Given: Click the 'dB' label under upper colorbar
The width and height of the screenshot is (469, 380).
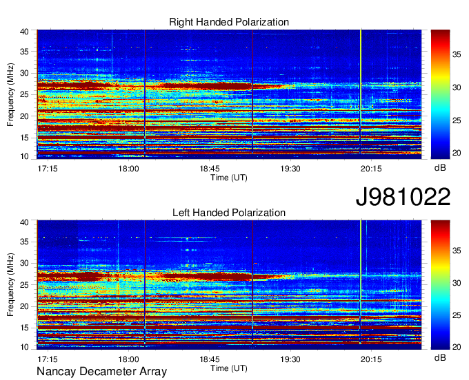Looking at the screenshot, I should coord(440,168).
